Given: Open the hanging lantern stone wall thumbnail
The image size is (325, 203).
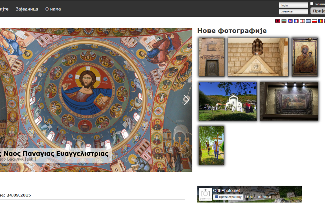Looking at the screenshot, I should [x=258, y=57].
